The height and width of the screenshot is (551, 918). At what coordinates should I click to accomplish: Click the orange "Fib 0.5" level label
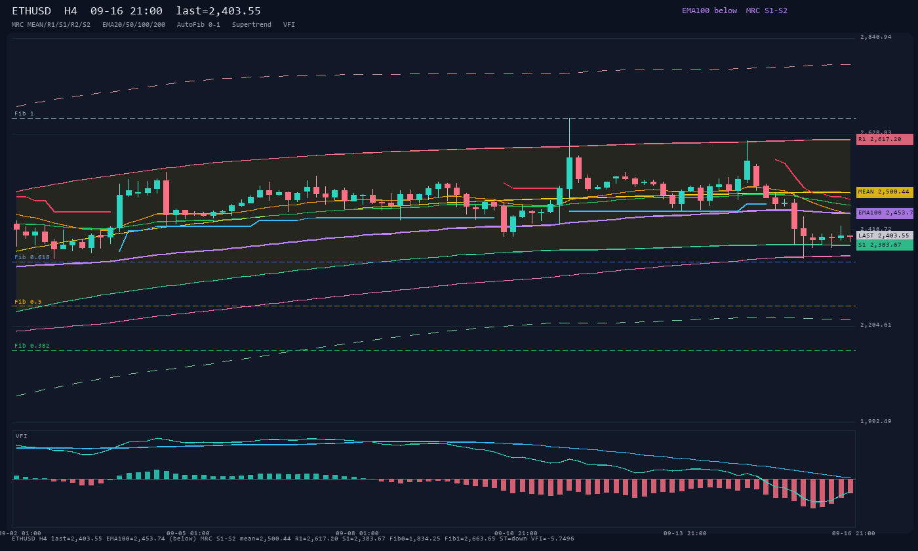pos(28,302)
